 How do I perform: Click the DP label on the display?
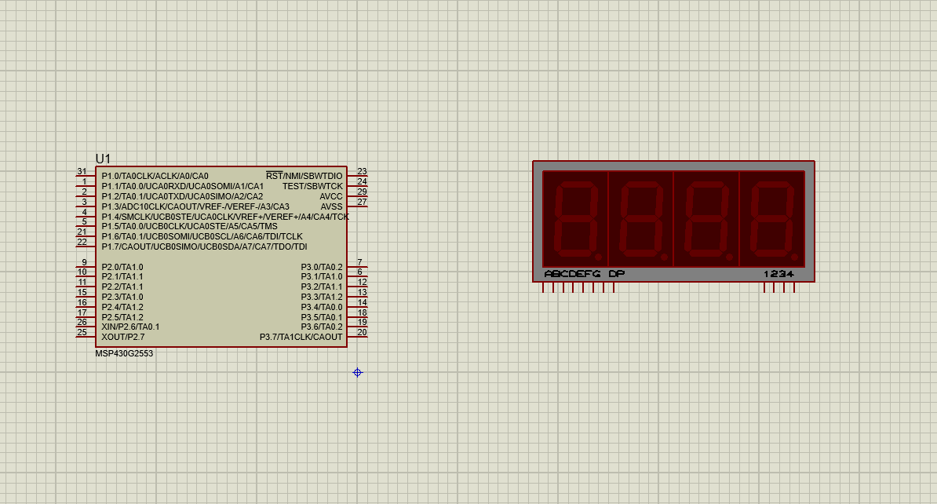[617, 274]
